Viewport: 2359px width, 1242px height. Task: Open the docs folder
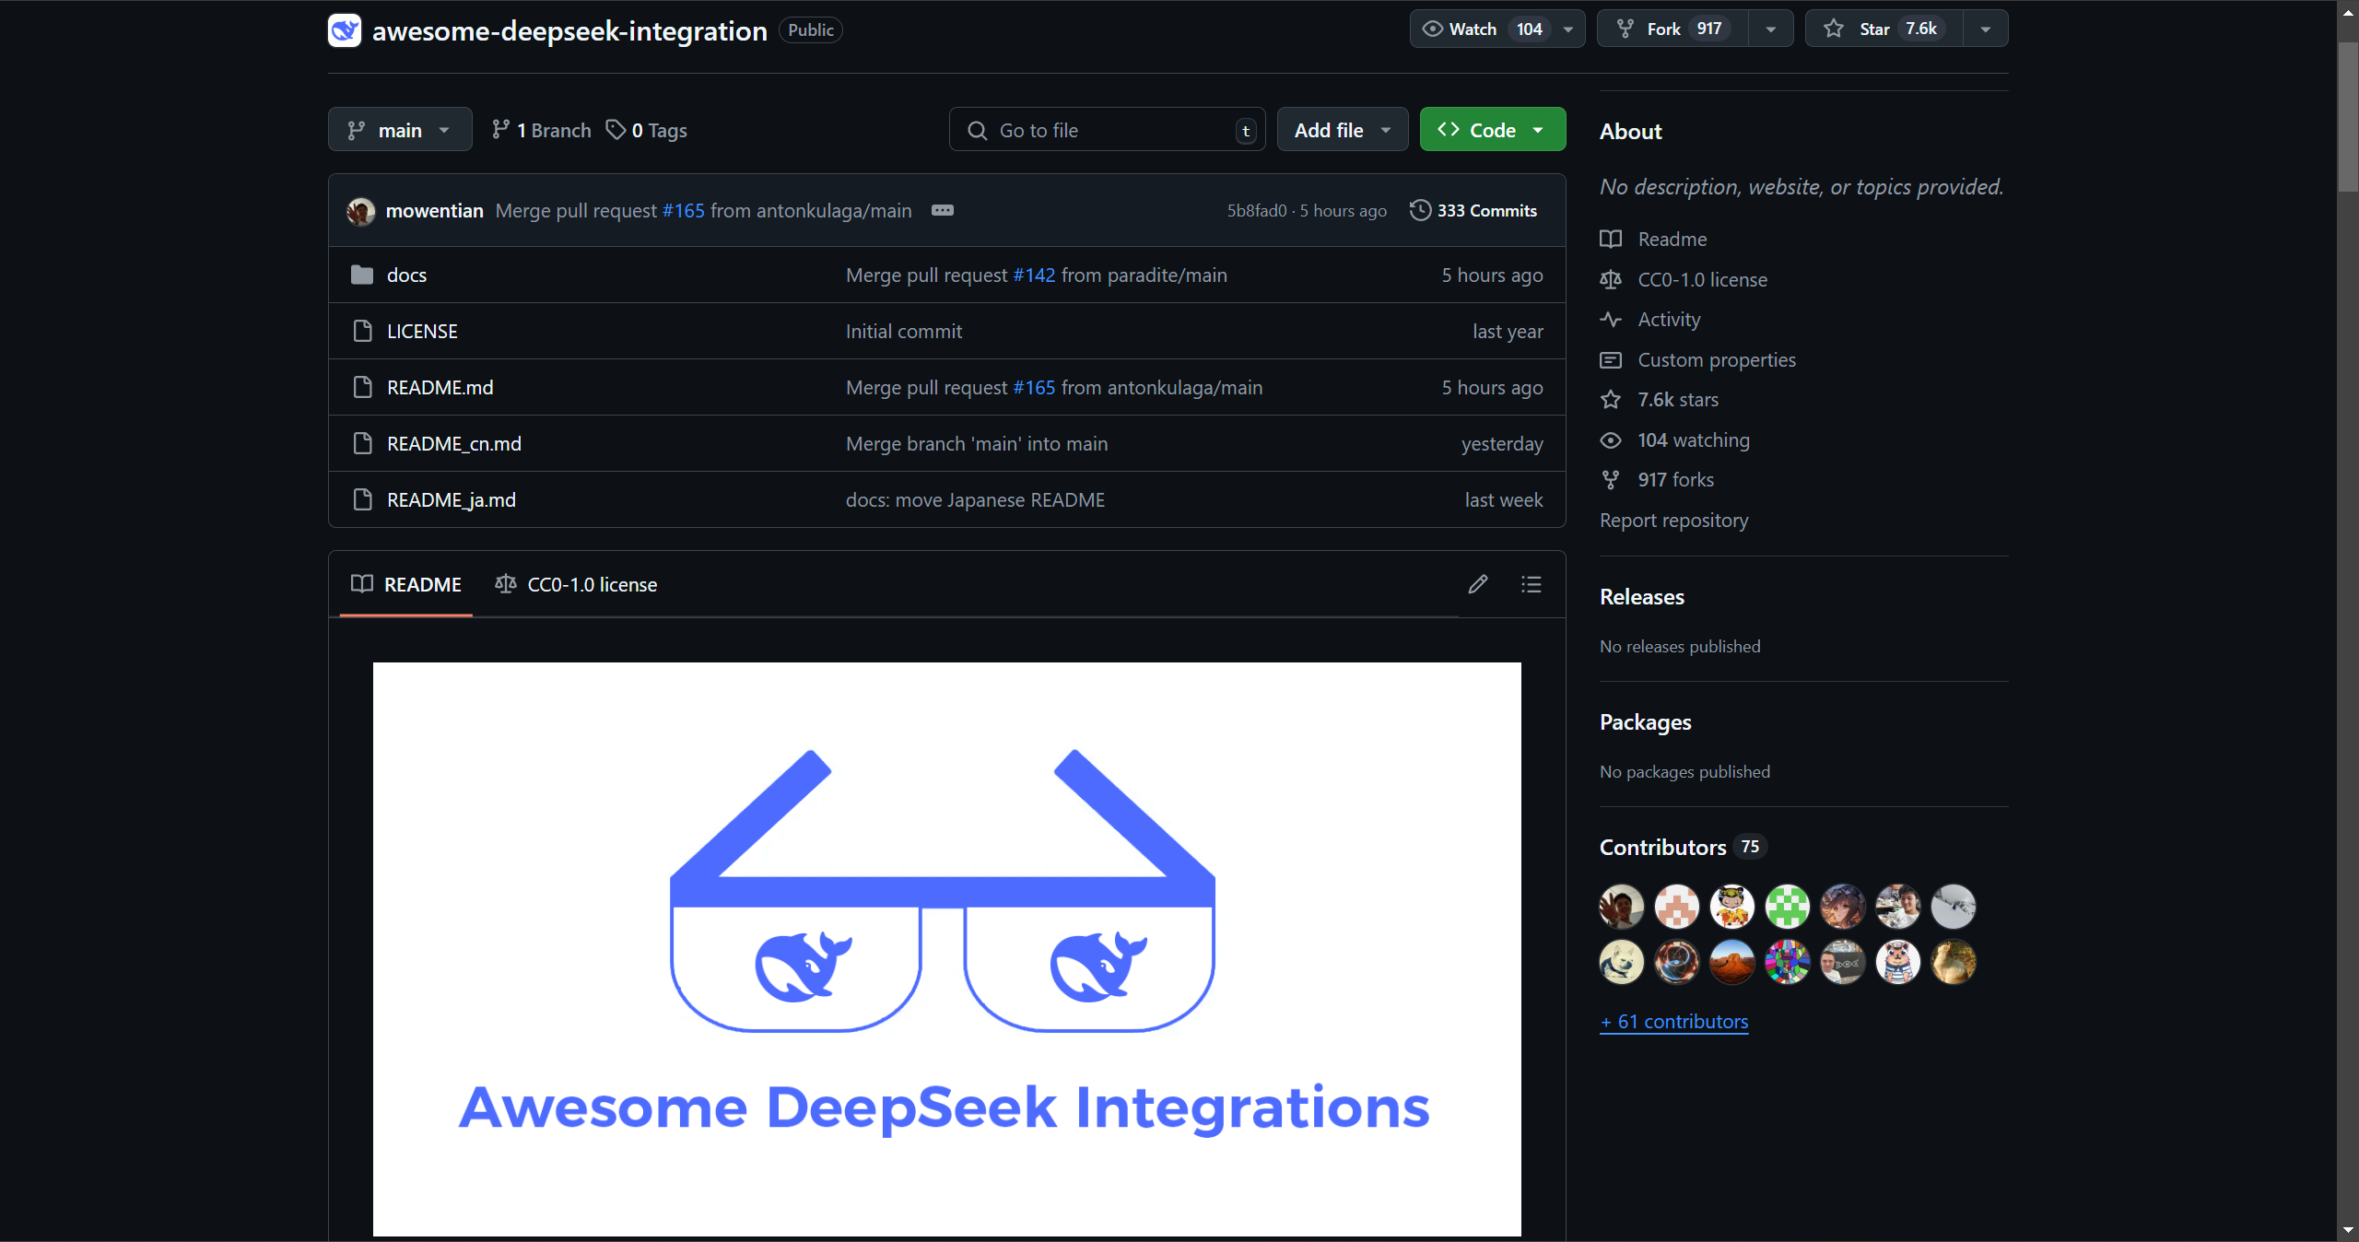pos(406,275)
